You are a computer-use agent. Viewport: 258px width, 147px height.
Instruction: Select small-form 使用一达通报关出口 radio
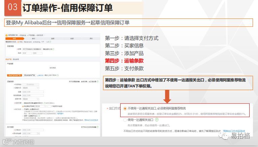(23, 116)
